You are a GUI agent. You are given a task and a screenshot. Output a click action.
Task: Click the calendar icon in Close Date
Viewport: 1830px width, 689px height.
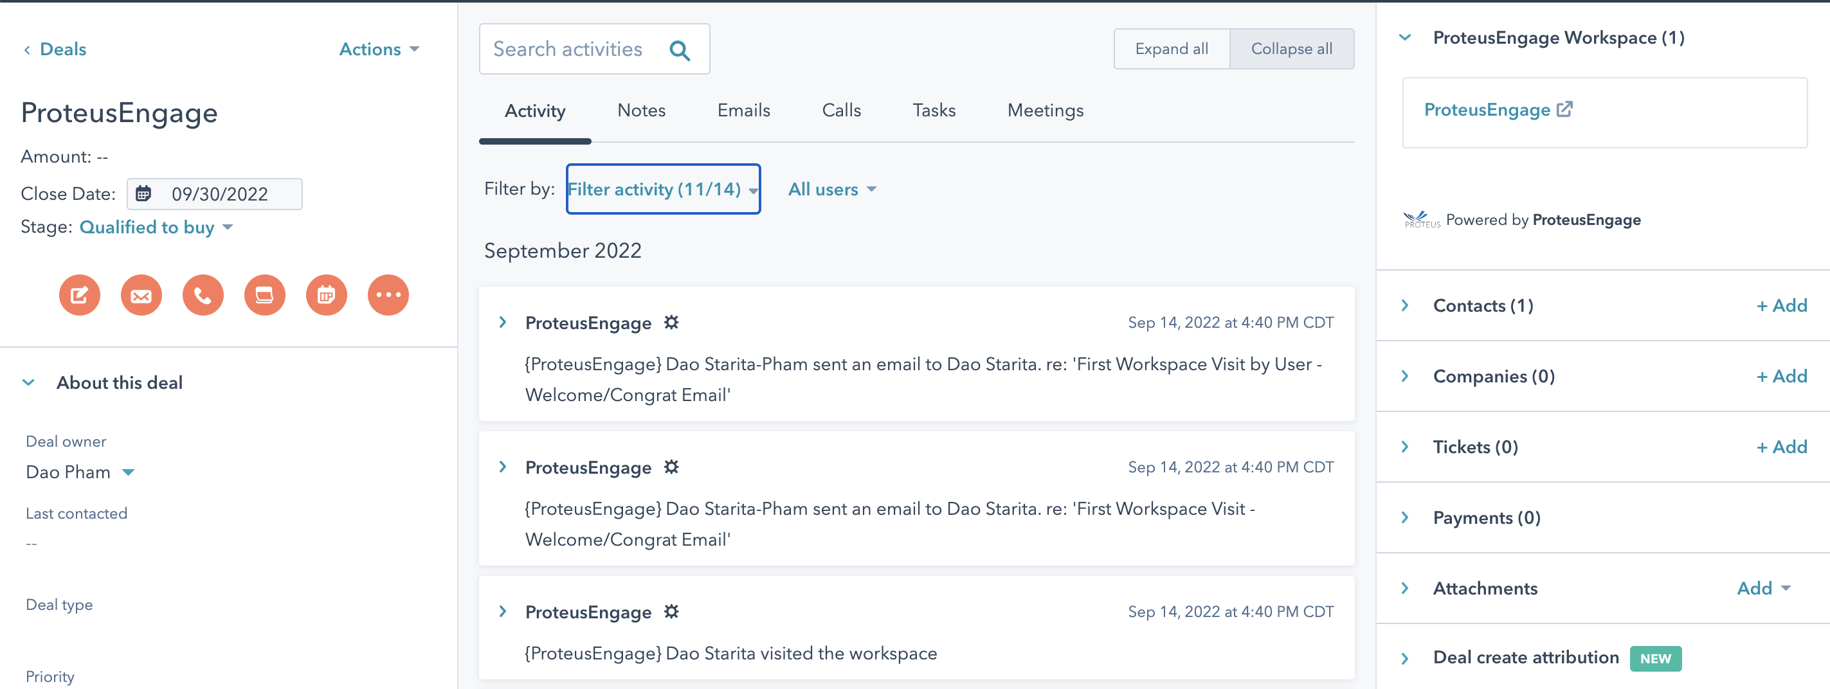coord(143,193)
